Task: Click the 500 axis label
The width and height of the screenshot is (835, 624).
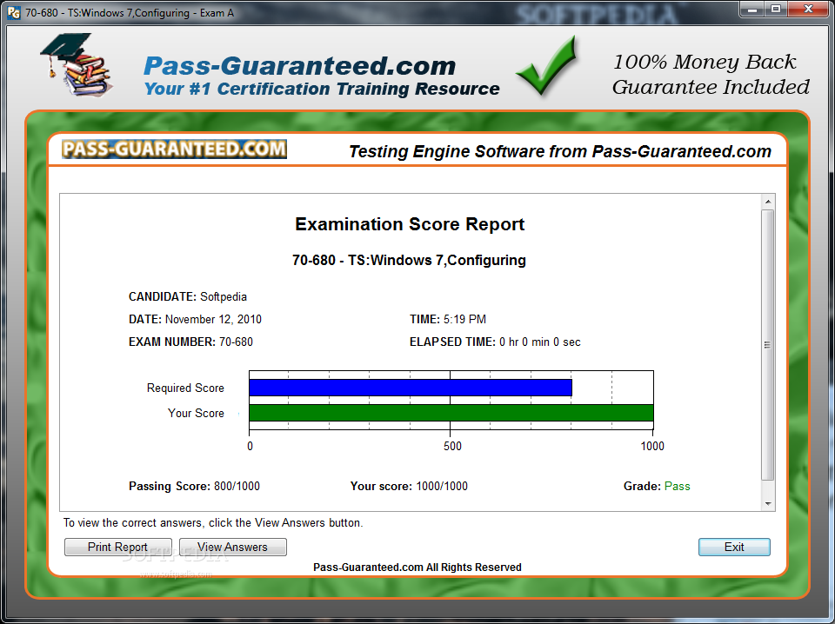Action: tap(452, 447)
